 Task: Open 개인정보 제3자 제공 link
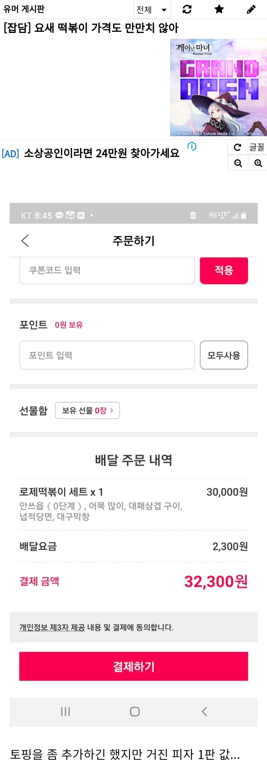coord(52,627)
